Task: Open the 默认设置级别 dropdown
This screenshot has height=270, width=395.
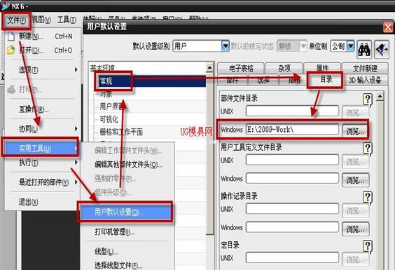Action: point(226,46)
